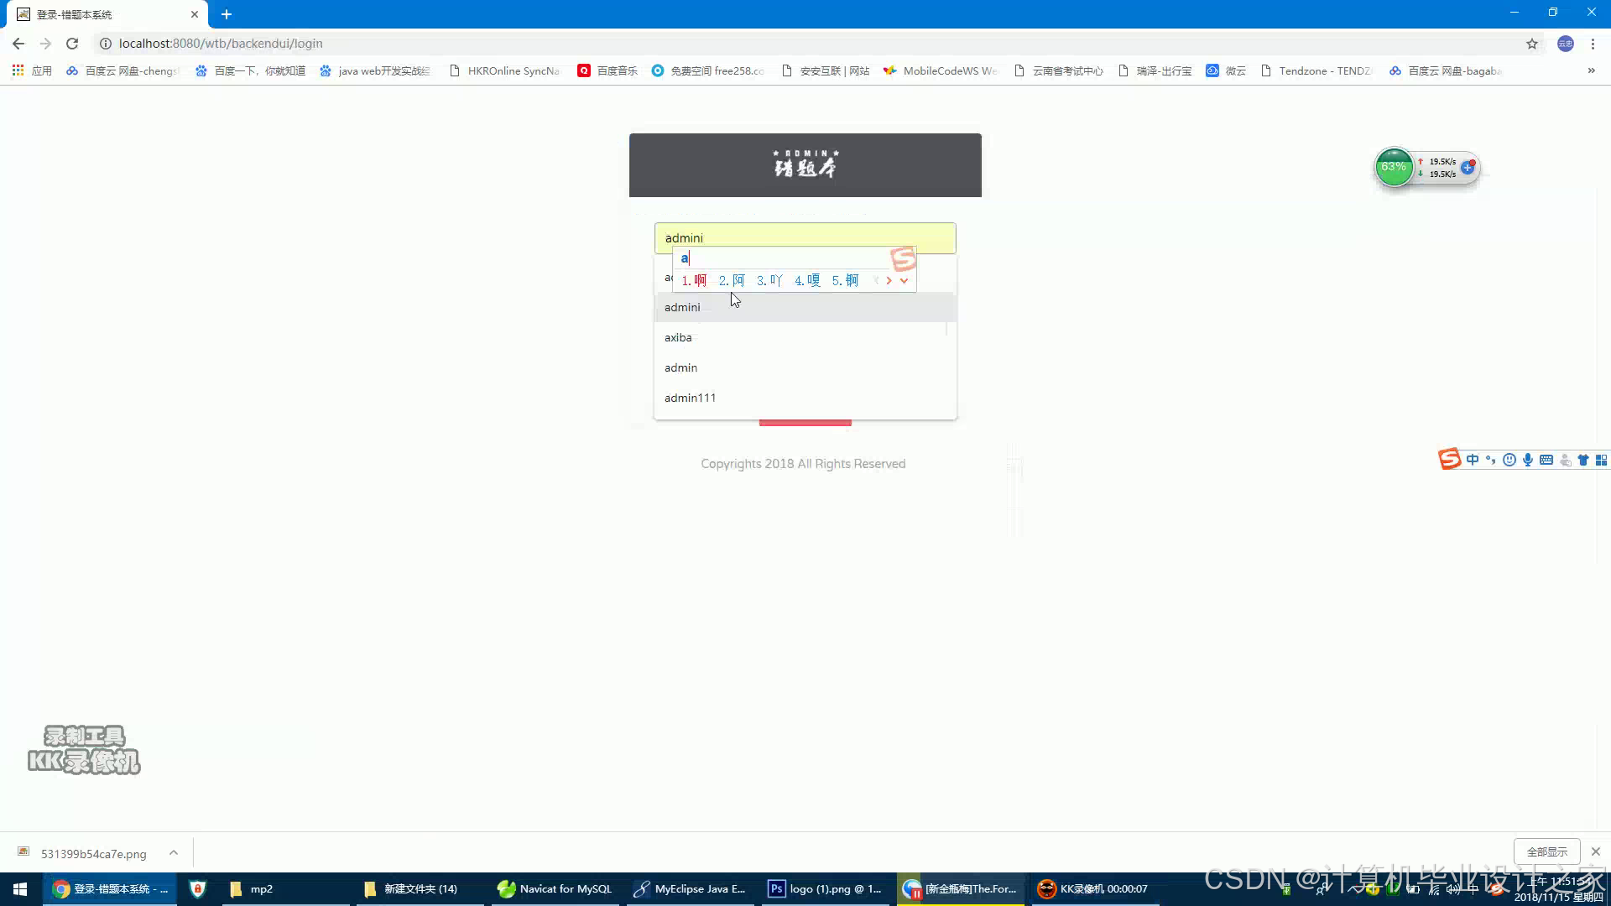1611x906 pixels.
Task: Open 百度一下 bookmark
Action: 250,71
